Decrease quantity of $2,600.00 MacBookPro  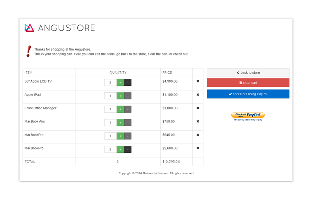click(128, 150)
